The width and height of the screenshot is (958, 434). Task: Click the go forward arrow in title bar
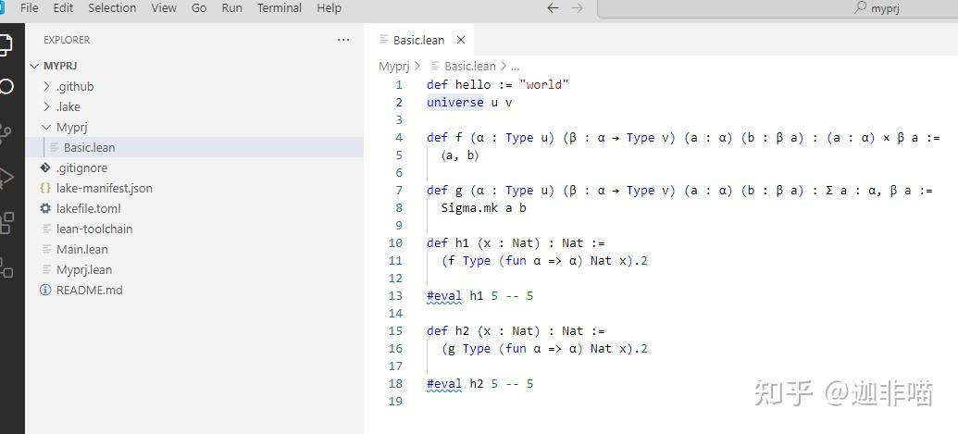577,8
